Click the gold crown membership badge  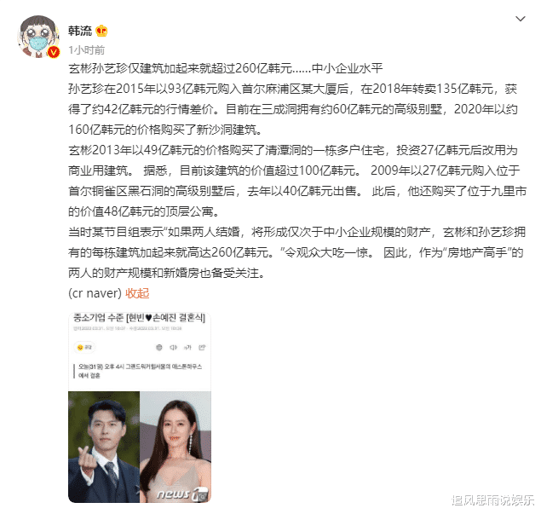[101, 31]
